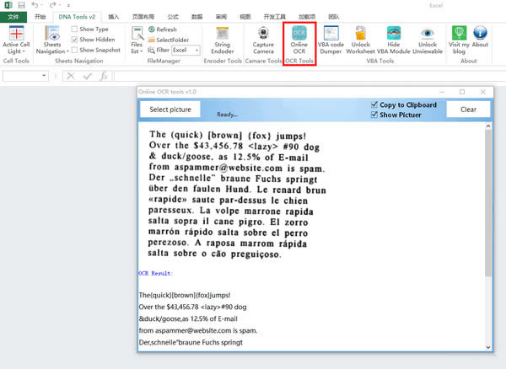506x369 pixels.
Task: Click result line '&duck/goose,as 12.5% of E-mail'
Action: tap(188, 318)
